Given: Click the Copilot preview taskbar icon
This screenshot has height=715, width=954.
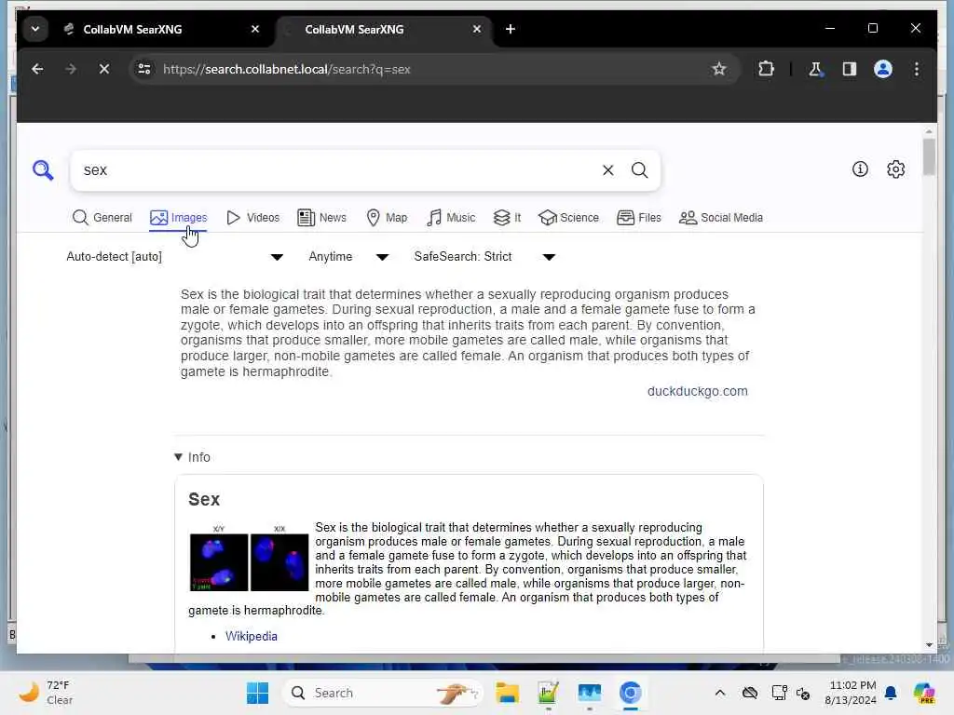Looking at the screenshot, I should click(x=924, y=693).
